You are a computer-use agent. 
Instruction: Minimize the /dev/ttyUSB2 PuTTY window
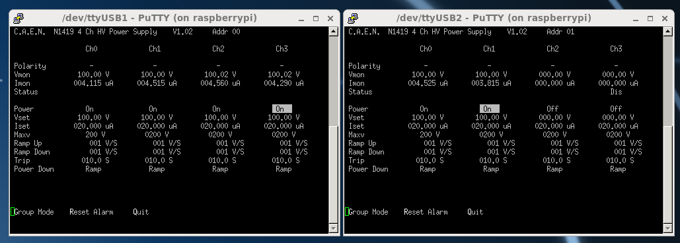coord(636,18)
